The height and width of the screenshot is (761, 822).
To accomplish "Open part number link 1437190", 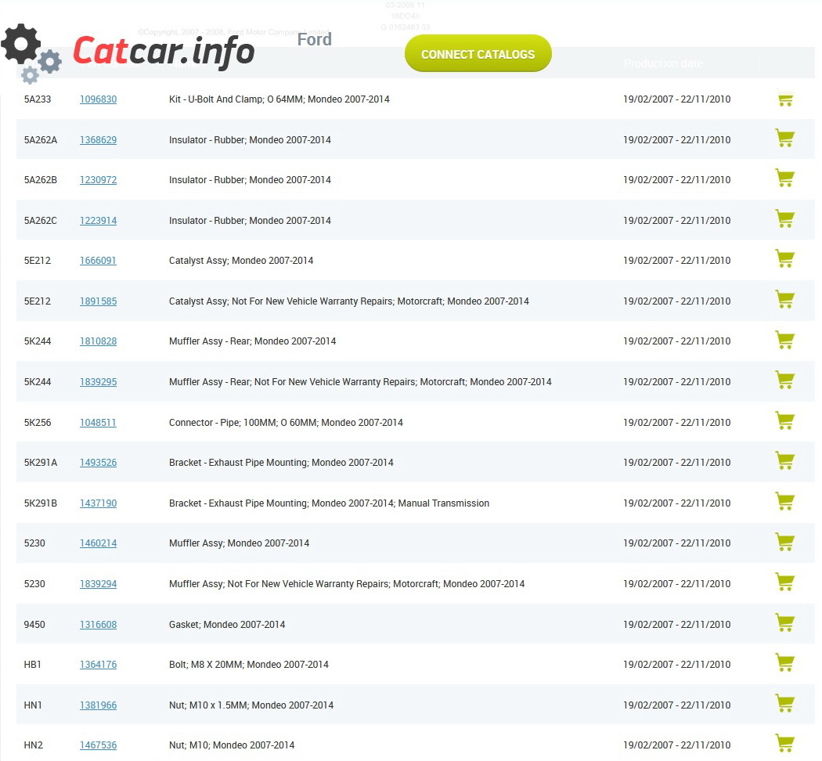I will [x=98, y=503].
